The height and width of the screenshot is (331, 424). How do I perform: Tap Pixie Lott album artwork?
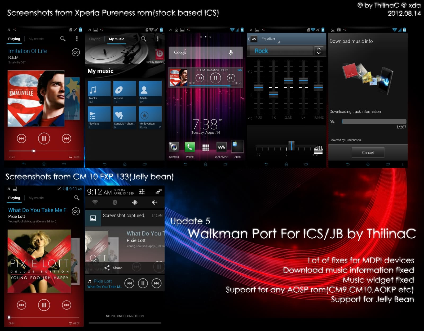pyautogui.click(x=39, y=261)
